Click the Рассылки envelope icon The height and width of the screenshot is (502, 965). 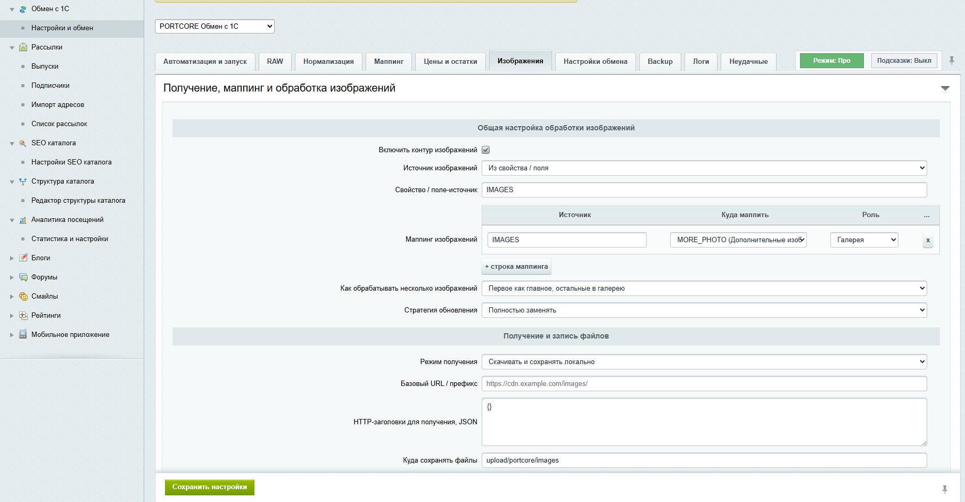23,47
